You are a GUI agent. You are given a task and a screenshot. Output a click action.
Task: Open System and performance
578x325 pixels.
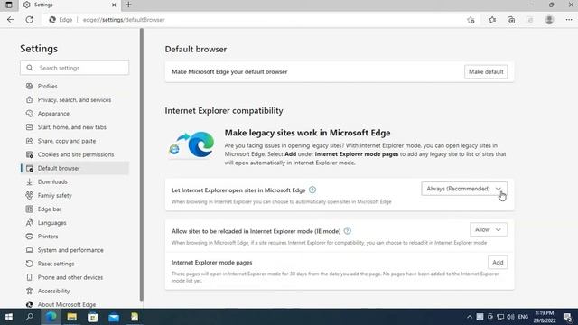click(75, 250)
